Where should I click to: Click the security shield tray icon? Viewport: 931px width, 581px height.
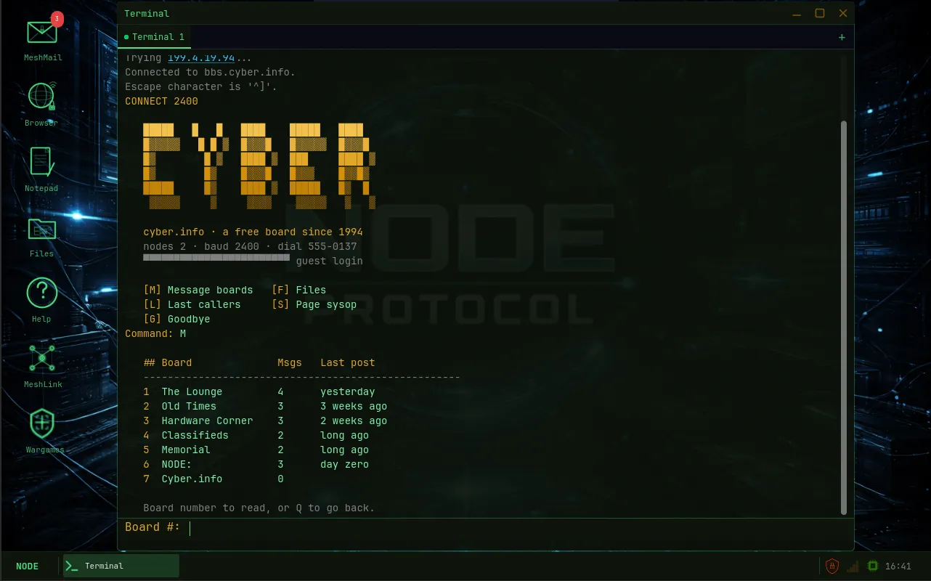coord(832,566)
